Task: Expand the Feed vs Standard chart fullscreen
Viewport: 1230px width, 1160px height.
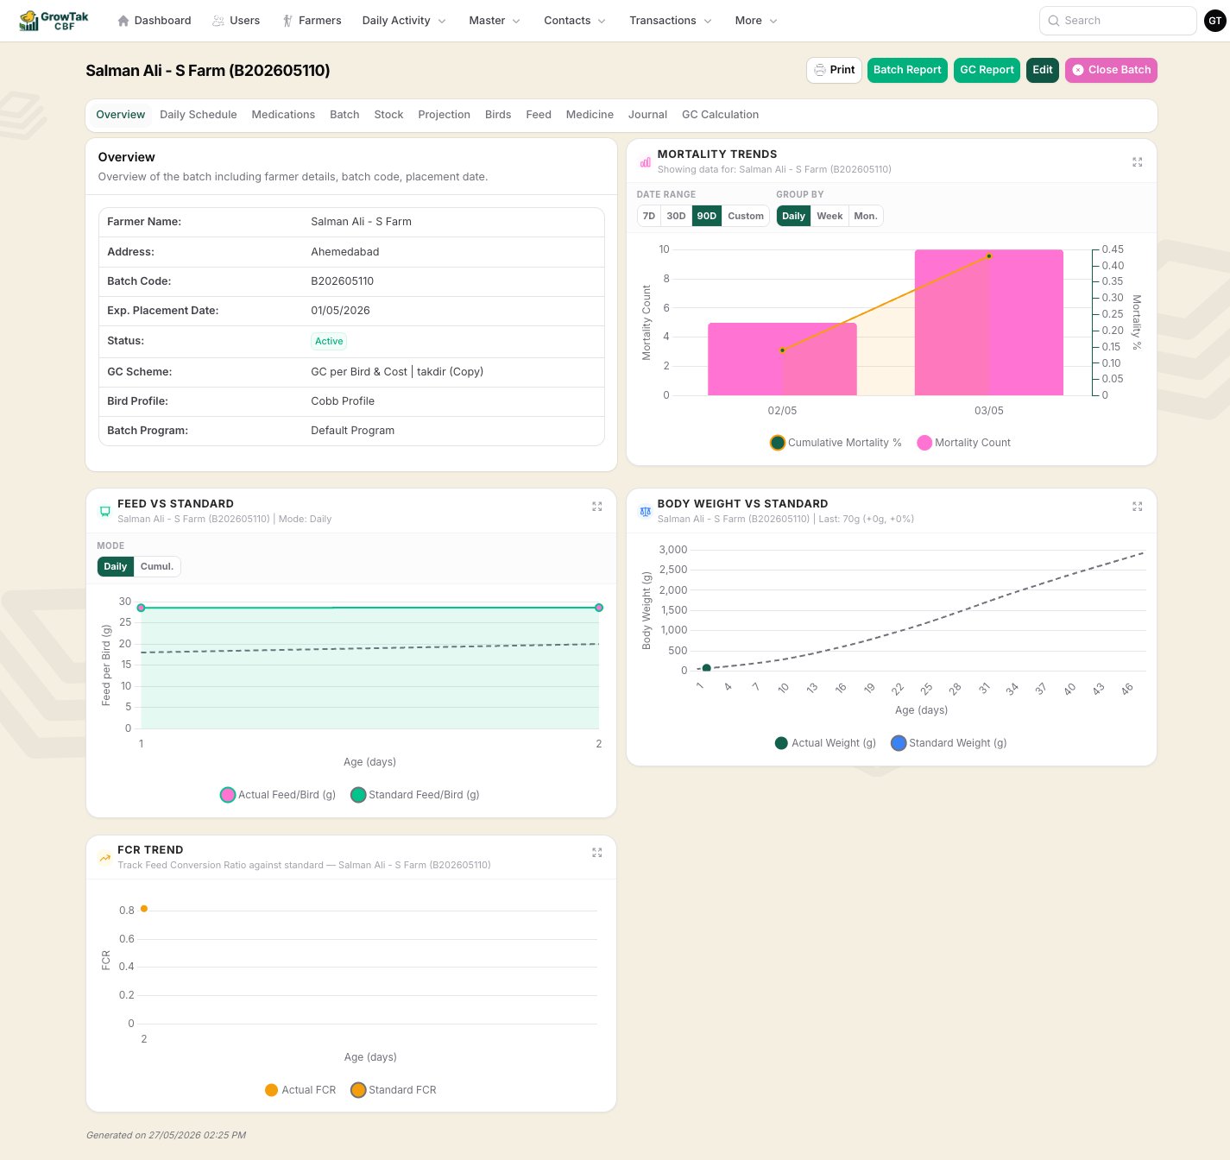Action: (x=597, y=507)
